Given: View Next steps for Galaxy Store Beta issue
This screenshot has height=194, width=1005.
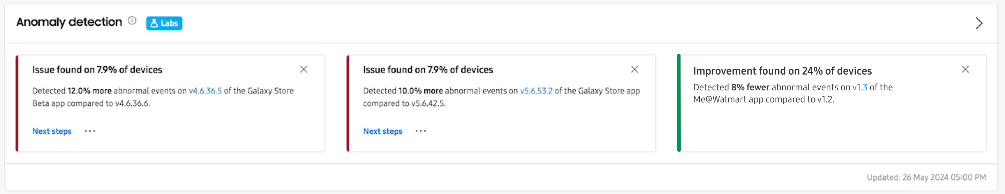Looking at the screenshot, I should coord(52,132).
